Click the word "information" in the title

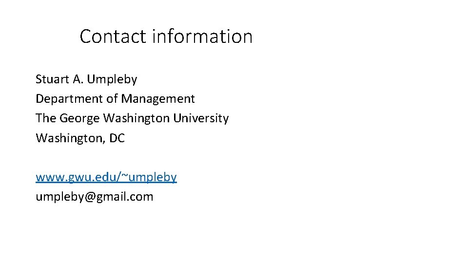click(x=202, y=37)
